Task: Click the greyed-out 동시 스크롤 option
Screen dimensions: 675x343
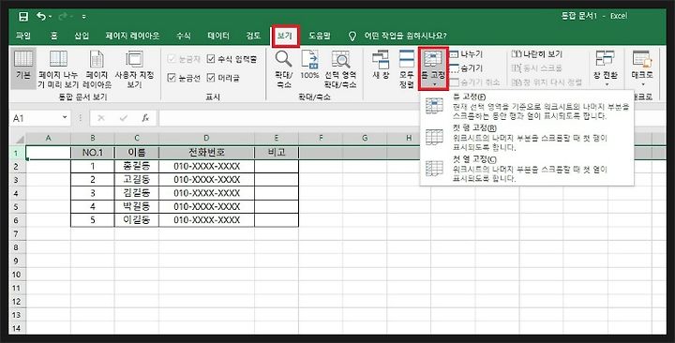Action: coord(537,68)
